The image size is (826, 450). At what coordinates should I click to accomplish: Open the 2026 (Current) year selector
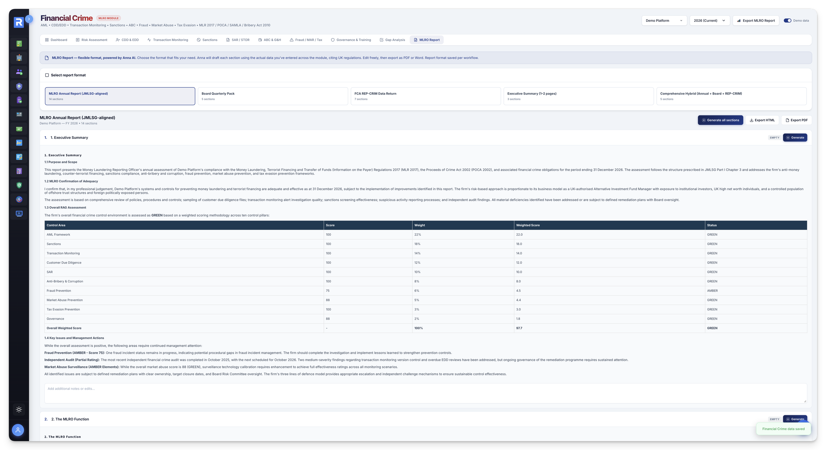click(709, 20)
